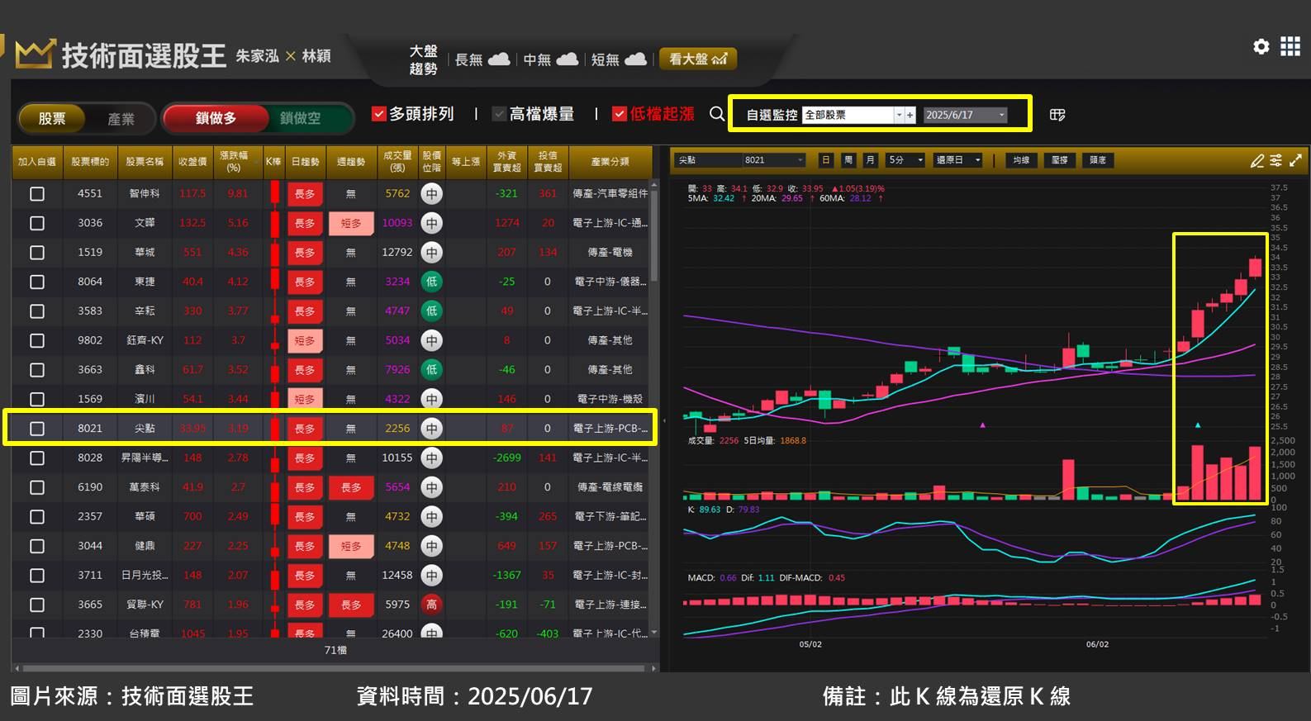Select the 鎖做多 mode
This screenshot has width=1311, height=721.
point(216,118)
